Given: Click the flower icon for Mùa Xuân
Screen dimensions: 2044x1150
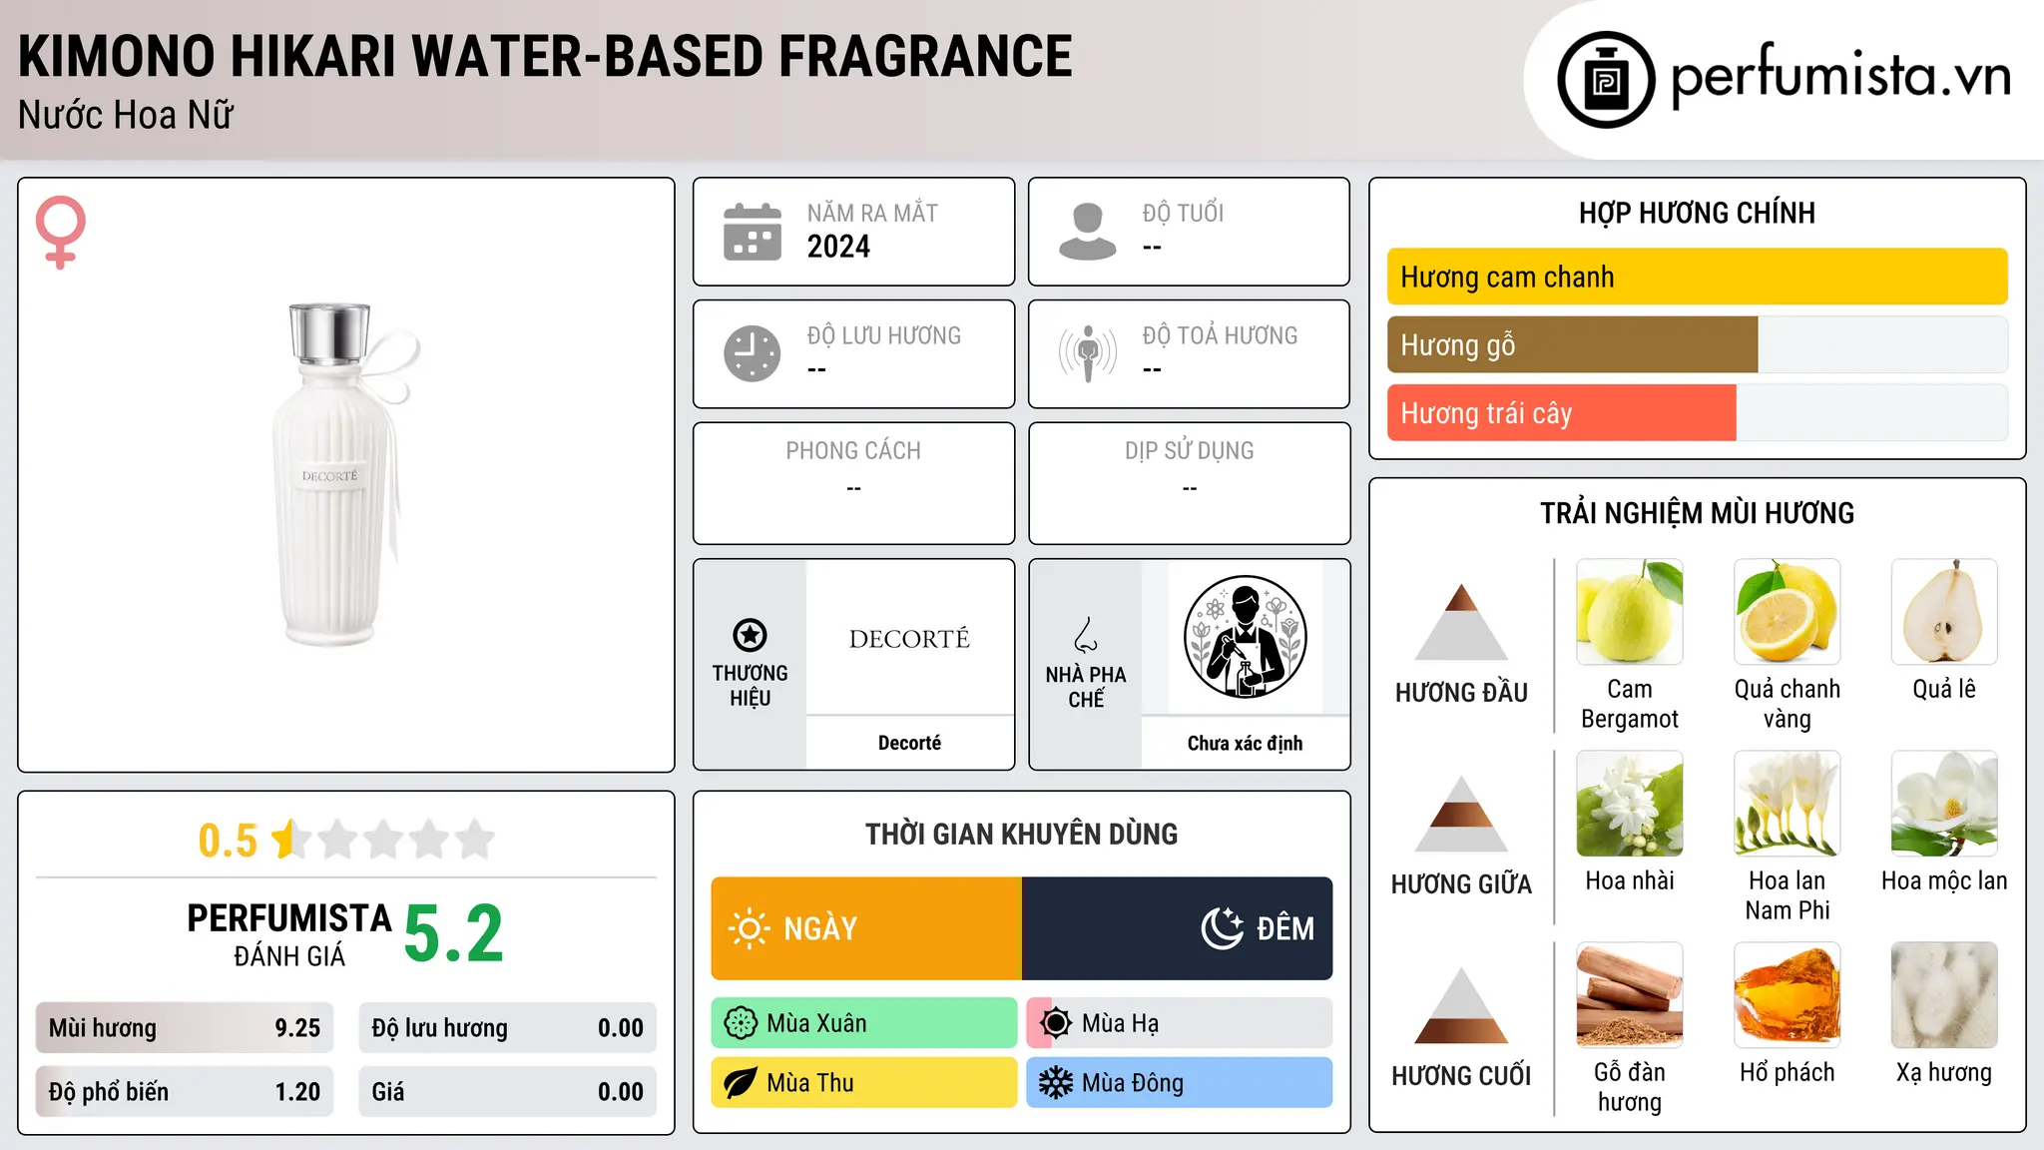Looking at the screenshot, I should [x=741, y=1023].
